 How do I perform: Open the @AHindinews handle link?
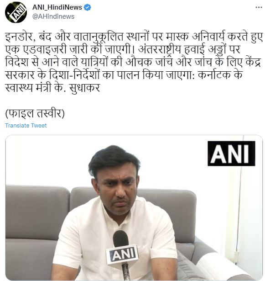[53, 16]
